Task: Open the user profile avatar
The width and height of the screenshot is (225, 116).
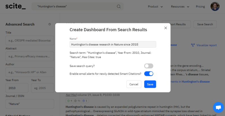Action: (x=215, y=6)
